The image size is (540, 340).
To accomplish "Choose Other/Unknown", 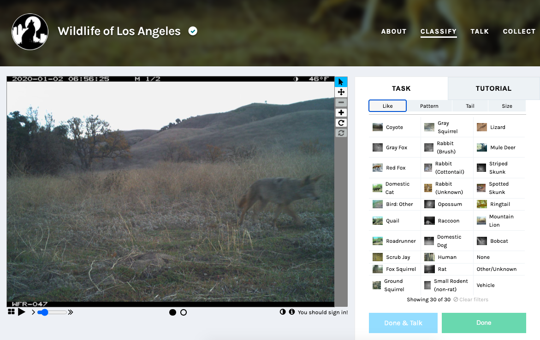I will pyautogui.click(x=499, y=270).
